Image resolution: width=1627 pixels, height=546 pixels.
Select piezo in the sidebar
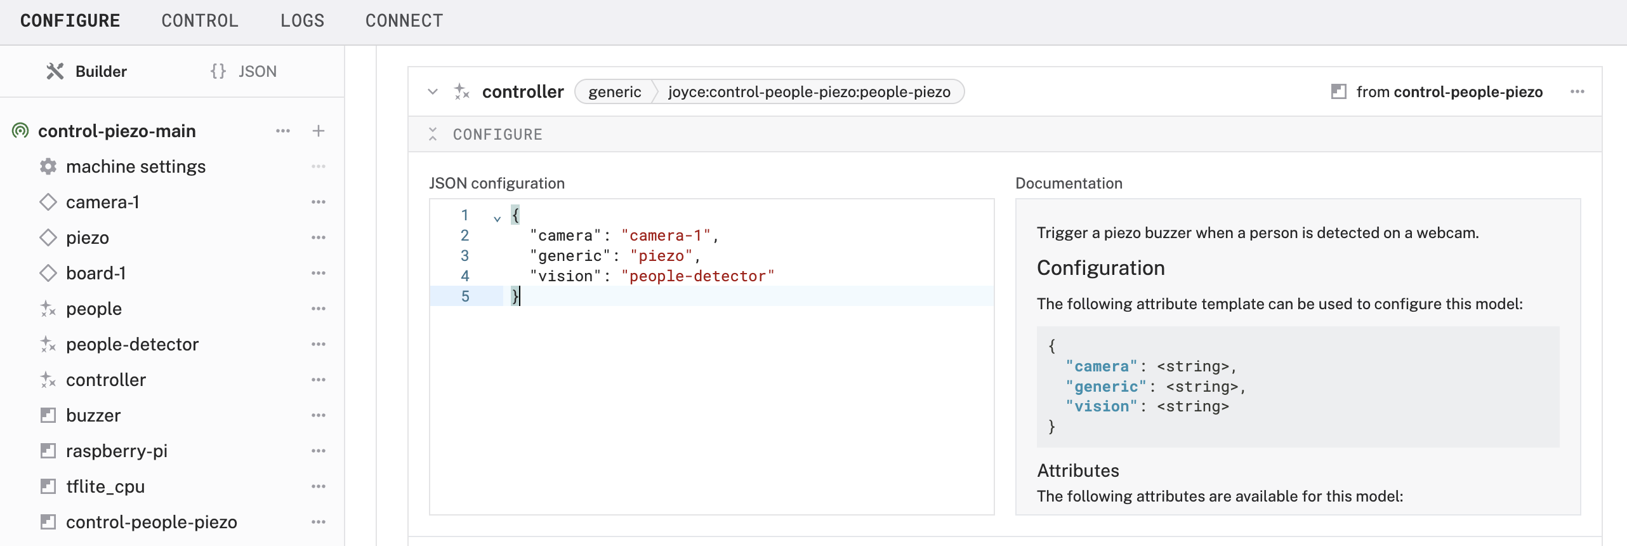coord(88,237)
